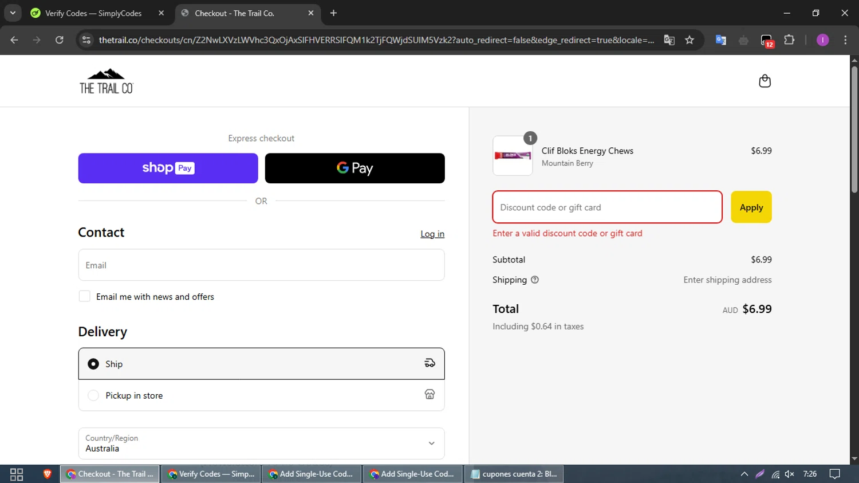Open the first Add Single-Use Cod... taskbar window
859x483 pixels.
click(x=312, y=474)
